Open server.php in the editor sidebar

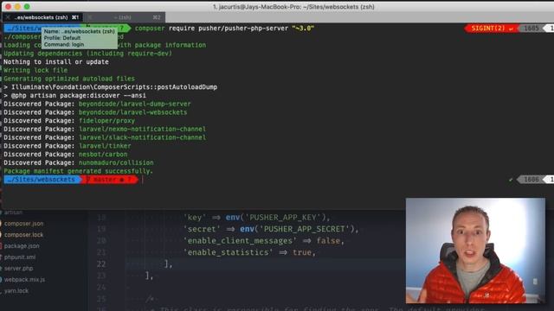point(19,269)
